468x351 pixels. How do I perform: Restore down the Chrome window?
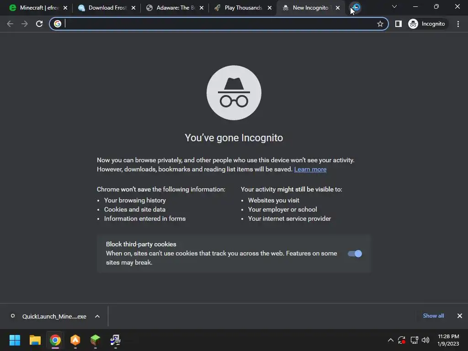tap(436, 6)
